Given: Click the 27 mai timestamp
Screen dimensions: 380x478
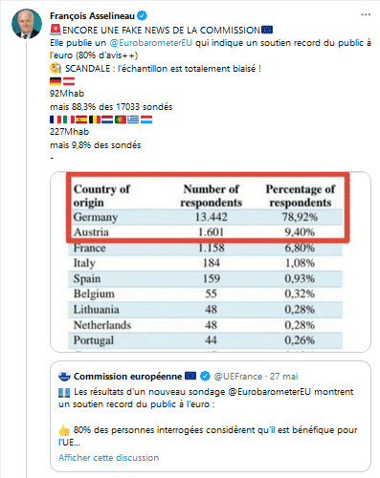Looking at the screenshot, I should pyautogui.click(x=284, y=377).
